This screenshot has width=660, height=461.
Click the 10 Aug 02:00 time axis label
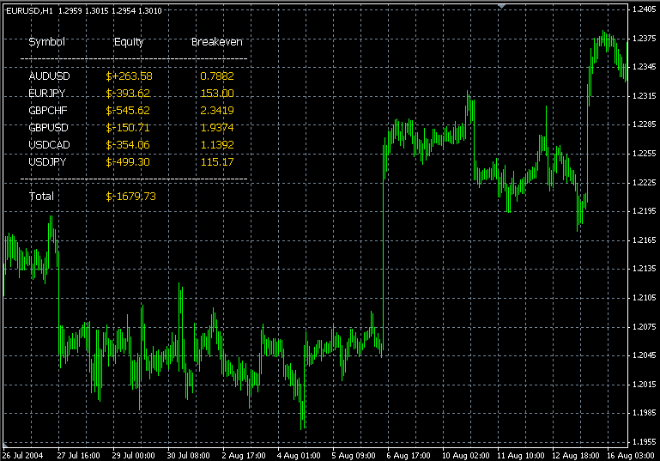465,456
